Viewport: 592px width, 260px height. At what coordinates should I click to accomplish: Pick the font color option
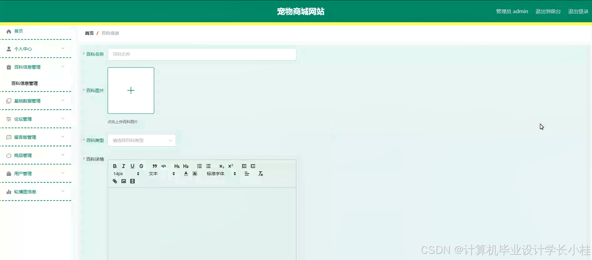pyautogui.click(x=186, y=174)
